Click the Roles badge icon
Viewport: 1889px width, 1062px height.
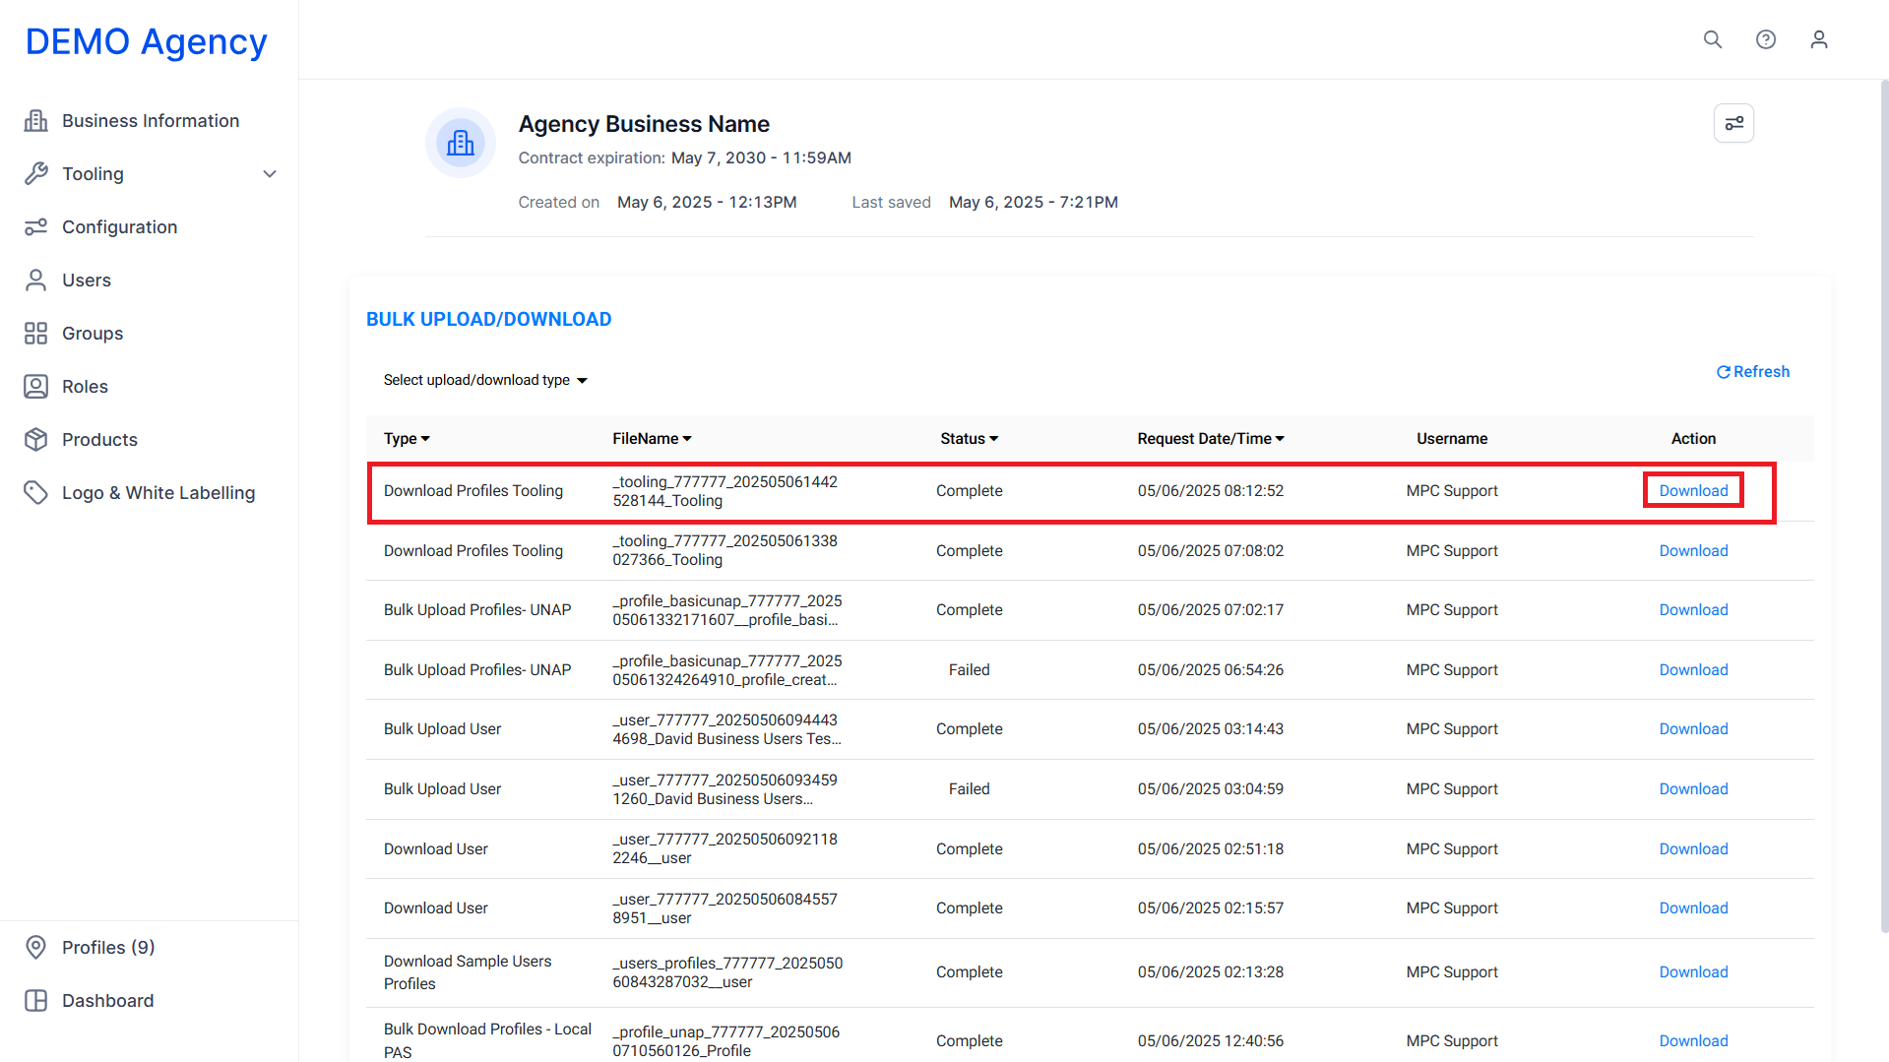36,387
